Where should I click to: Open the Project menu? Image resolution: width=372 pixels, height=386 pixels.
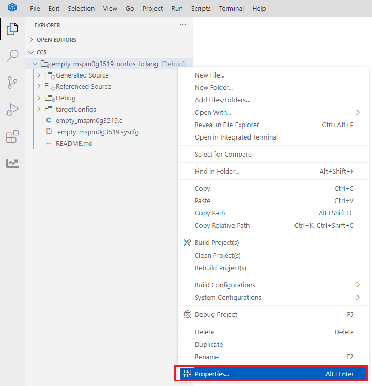[152, 8]
